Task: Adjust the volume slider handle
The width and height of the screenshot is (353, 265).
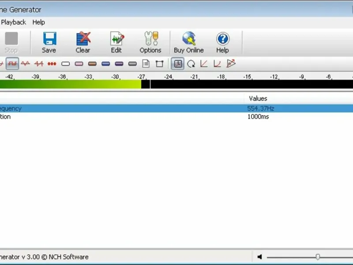Action: coord(318,257)
